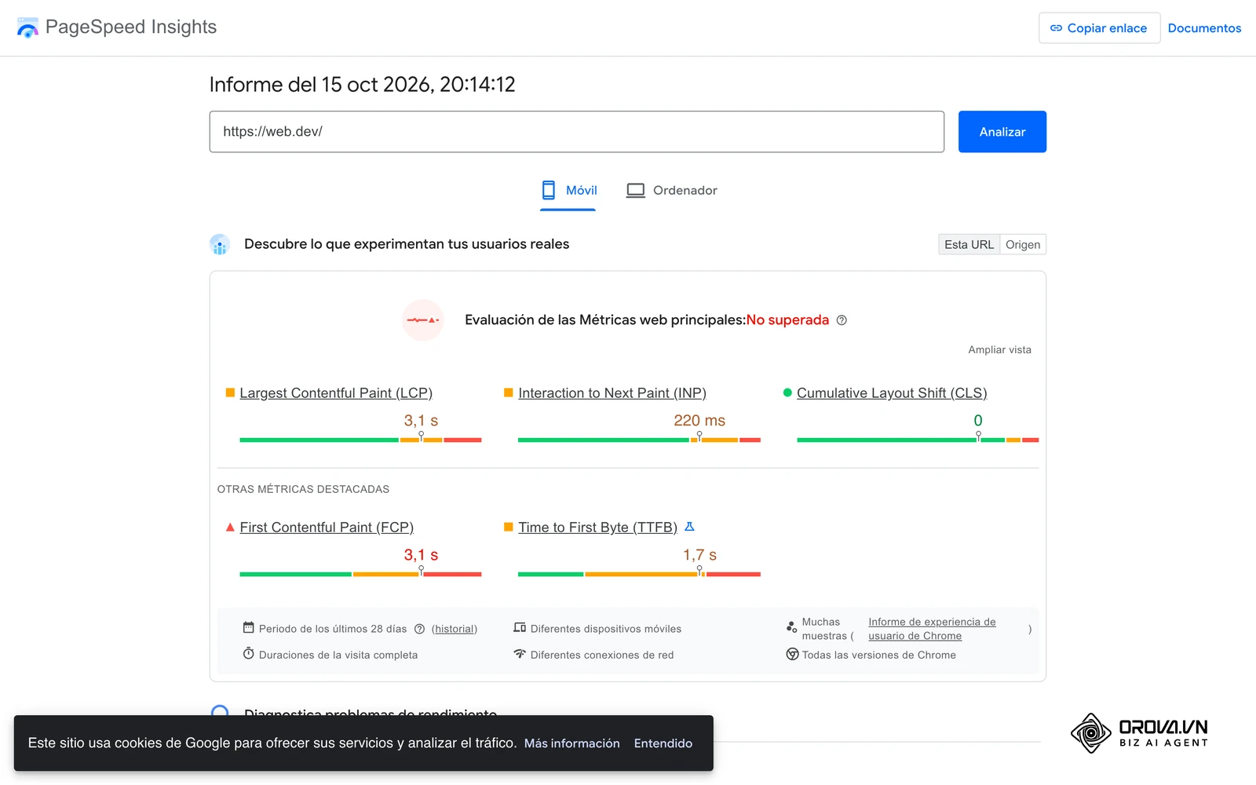Click the INP value 220 ms
1256x785 pixels.
pyautogui.click(x=699, y=421)
